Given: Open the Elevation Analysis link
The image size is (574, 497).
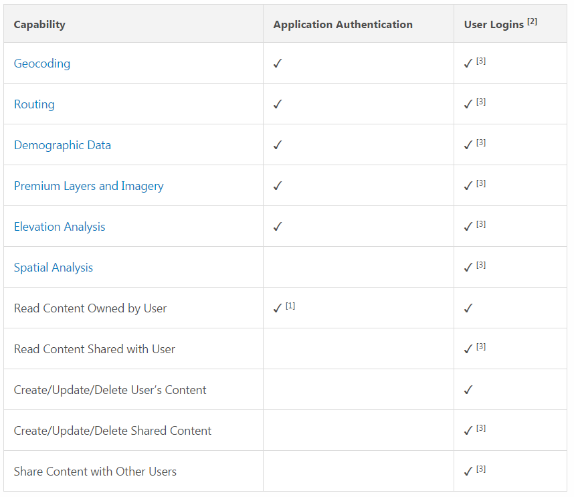Looking at the screenshot, I should 60,227.
